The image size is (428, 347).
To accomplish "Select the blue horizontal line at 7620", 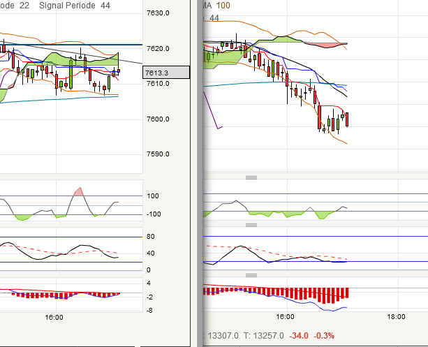I will click(71, 45).
